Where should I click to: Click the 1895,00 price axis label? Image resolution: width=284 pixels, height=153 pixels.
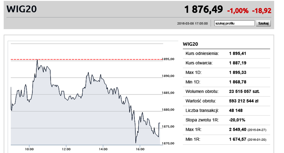point(168,59)
